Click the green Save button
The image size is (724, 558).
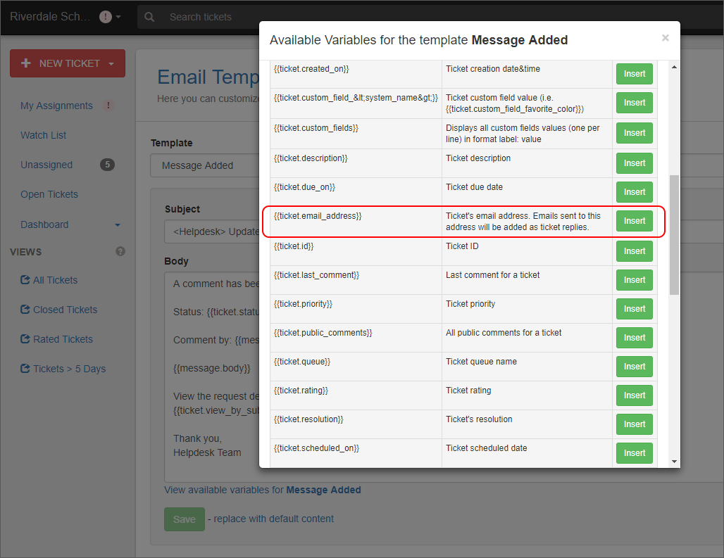pyautogui.click(x=184, y=519)
